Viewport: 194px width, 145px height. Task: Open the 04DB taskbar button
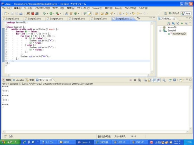pos(66,142)
